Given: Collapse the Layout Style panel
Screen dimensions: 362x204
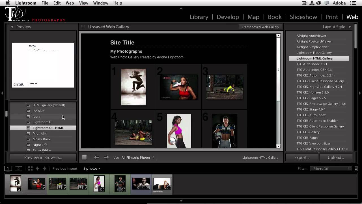Looking at the screenshot, I should point(350,27).
